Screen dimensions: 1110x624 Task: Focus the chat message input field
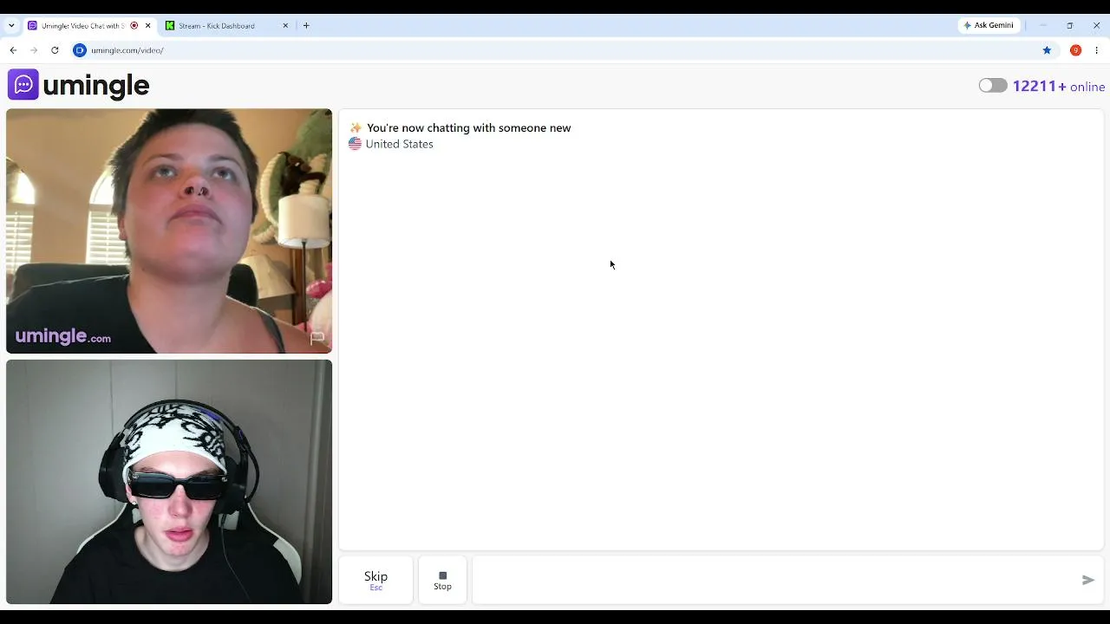click(776, 580)
